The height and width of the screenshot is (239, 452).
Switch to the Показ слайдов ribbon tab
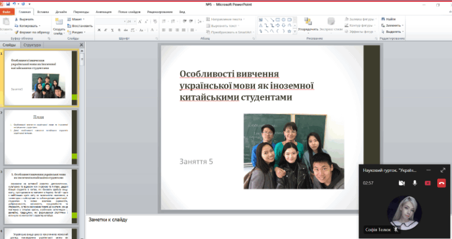coord(129,12)
